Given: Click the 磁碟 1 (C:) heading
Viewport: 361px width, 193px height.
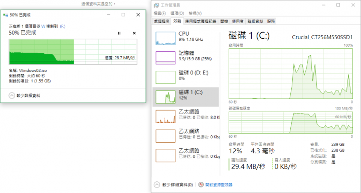Looking at the screenshot, I should tap(249, 36).
